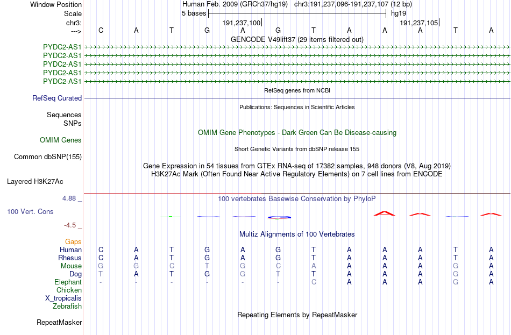
Task: Click the C base in the top sequence row
Action: coord(101,30)
